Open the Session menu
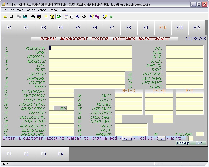This screenshot has width=209, height=167. [x=30, y=10]
